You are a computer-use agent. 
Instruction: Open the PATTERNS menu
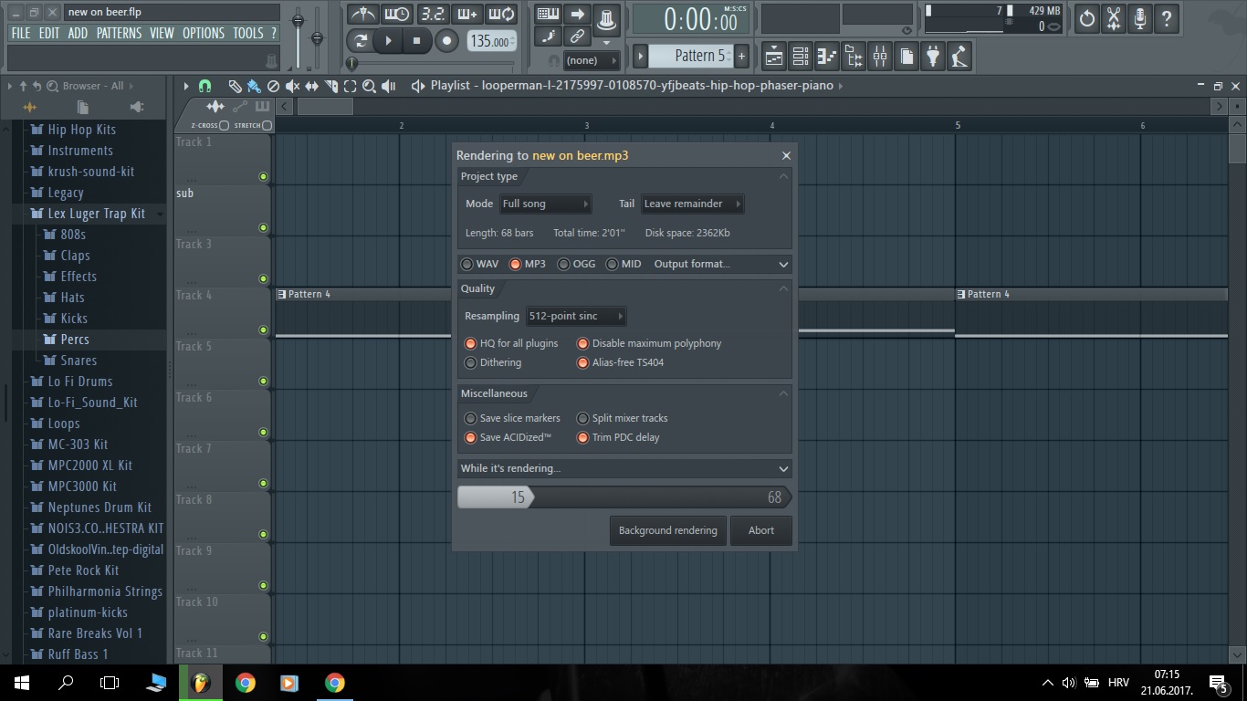point(119,33)
